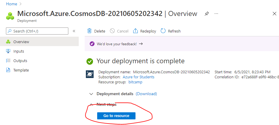This screenshot has height=125, width=279.
Task: Click the green deployment complete checkmark
Action: 90,61
